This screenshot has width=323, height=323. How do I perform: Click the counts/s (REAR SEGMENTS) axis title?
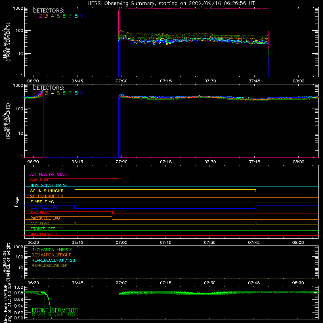coord(6,122)
